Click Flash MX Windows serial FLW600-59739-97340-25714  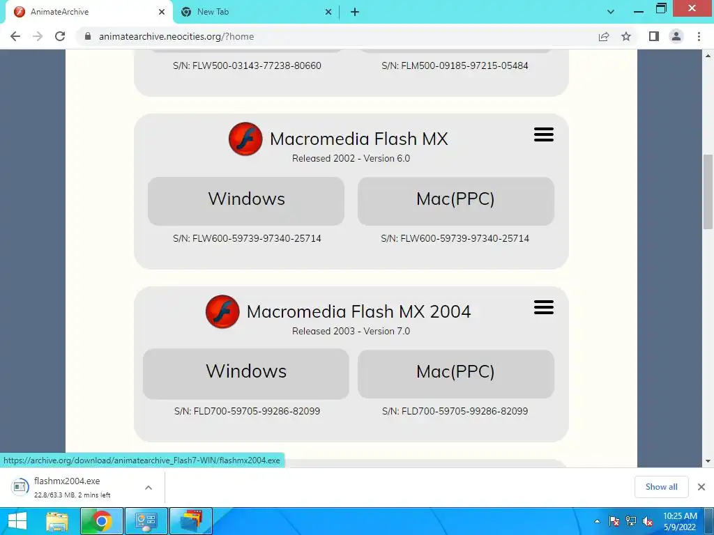click(247, 238)
